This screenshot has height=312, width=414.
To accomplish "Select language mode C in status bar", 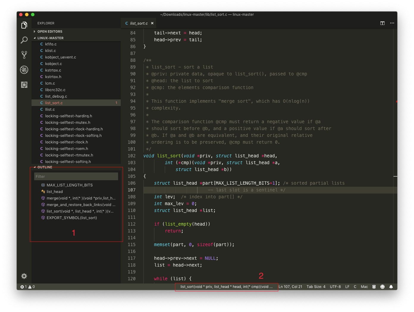I will (355, 287).
